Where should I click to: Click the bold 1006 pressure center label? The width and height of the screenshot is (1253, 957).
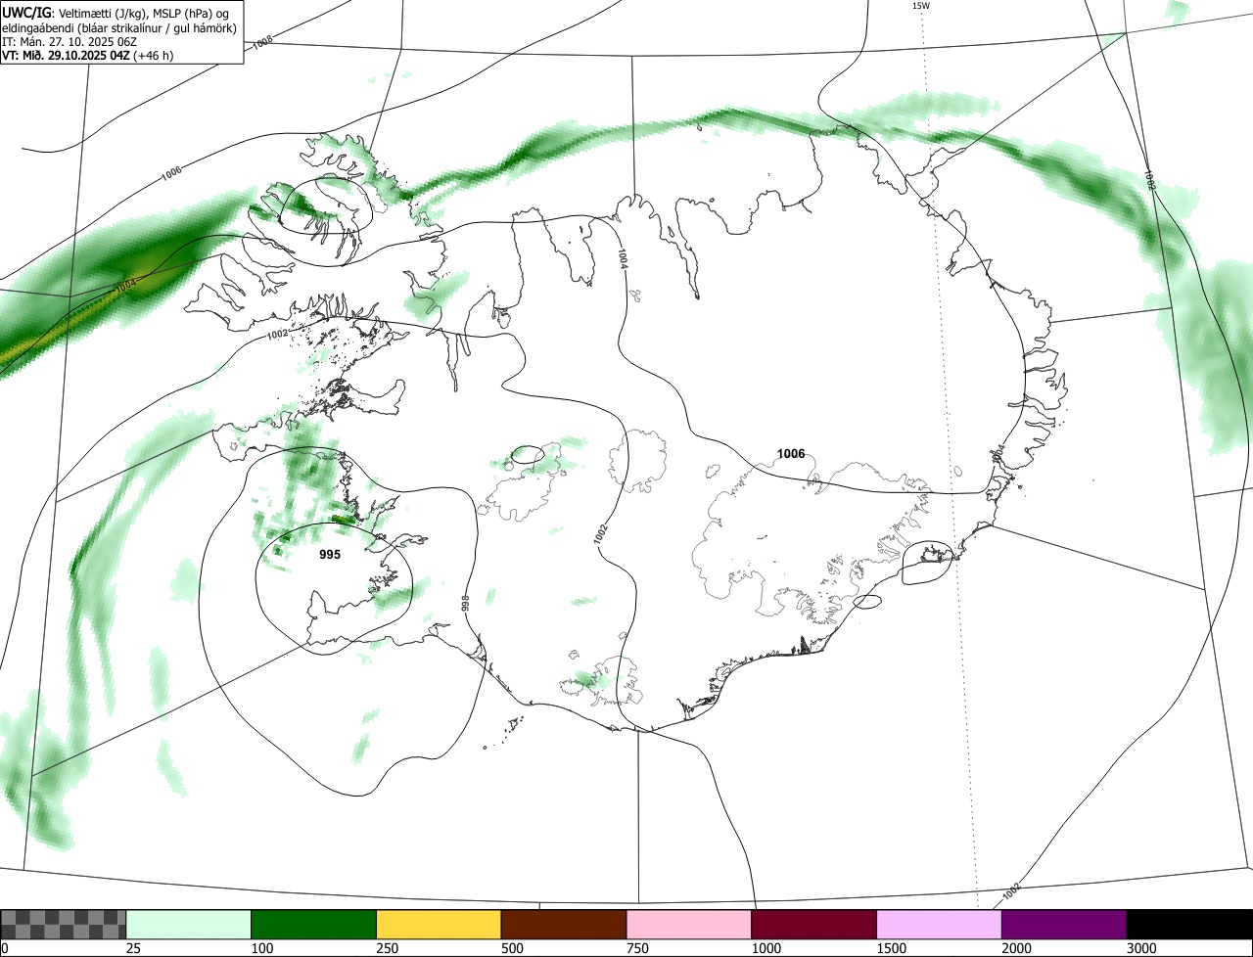pos(791,453)
